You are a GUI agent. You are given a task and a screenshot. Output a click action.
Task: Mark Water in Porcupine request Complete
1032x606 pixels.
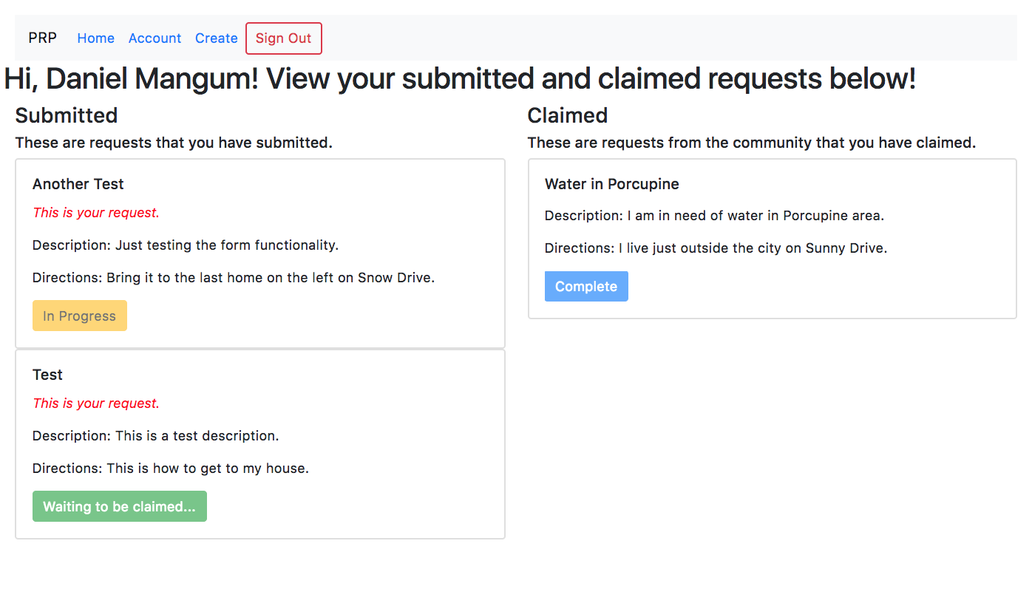585,286
